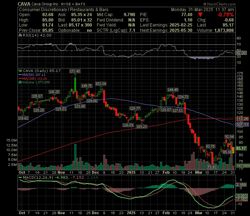Click the Volume 1,873,808 legend
This screenshot has height=216, width=250.
pos(34,82)
